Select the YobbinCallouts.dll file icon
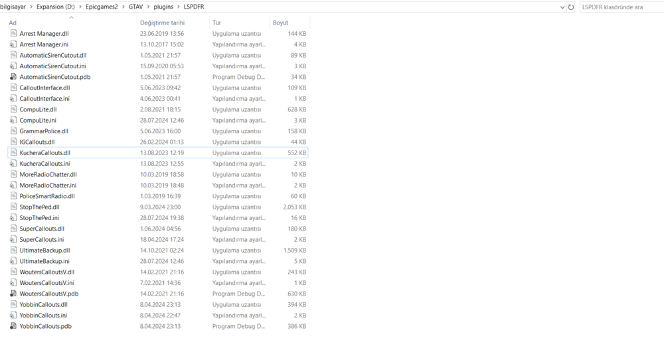 [13, 304]
